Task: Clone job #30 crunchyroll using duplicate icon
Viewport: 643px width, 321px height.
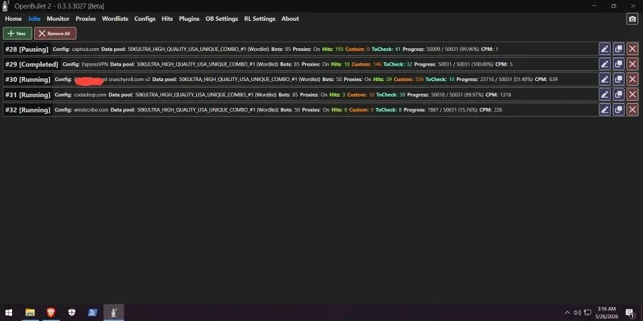Action: [x=618, y=79]
